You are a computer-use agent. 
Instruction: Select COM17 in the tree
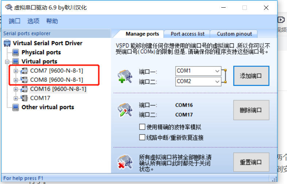click(x=40, y=98)
